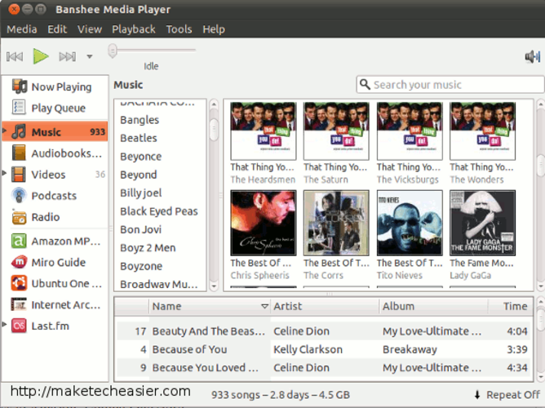Screen dimensions: 545x408
Task: Select Beyond in the artist list
Action: [x=139, y=175]
